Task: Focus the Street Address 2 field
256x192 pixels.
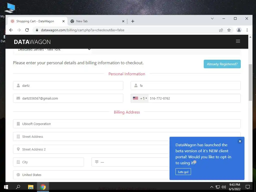Action: tap(91, 149)
